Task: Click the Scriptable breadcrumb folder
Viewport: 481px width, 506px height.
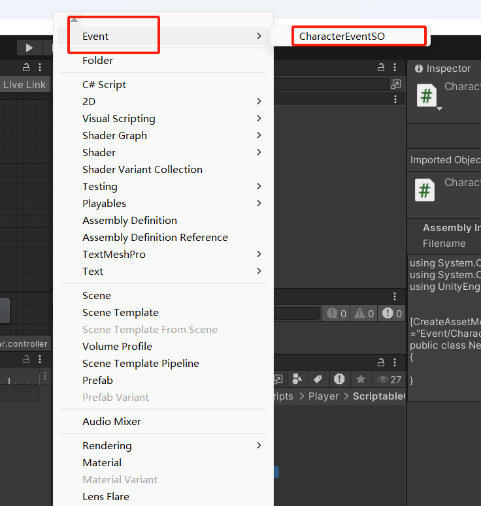Action: point(379,396)
